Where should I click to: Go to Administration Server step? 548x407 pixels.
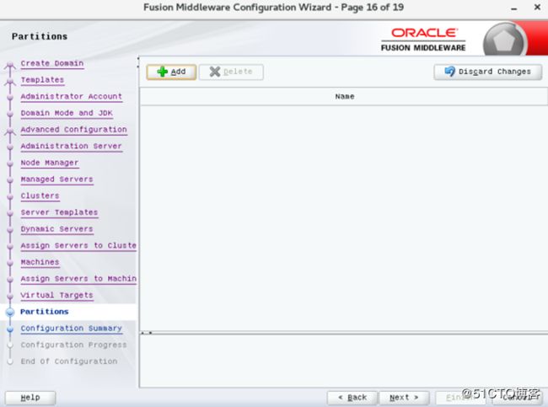point(71,146)
